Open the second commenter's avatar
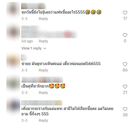135x125 pixels. point(13,32)
